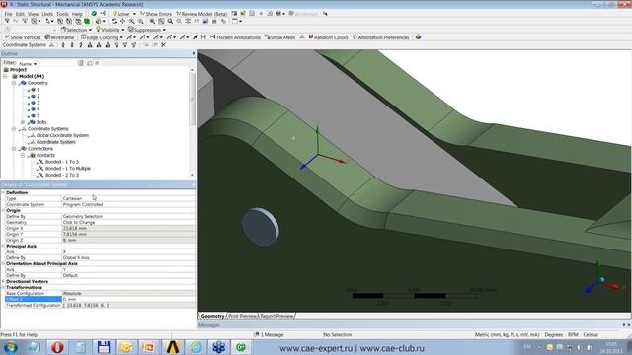Click the 1 Message status entry
632x355 pixels.
269,335
